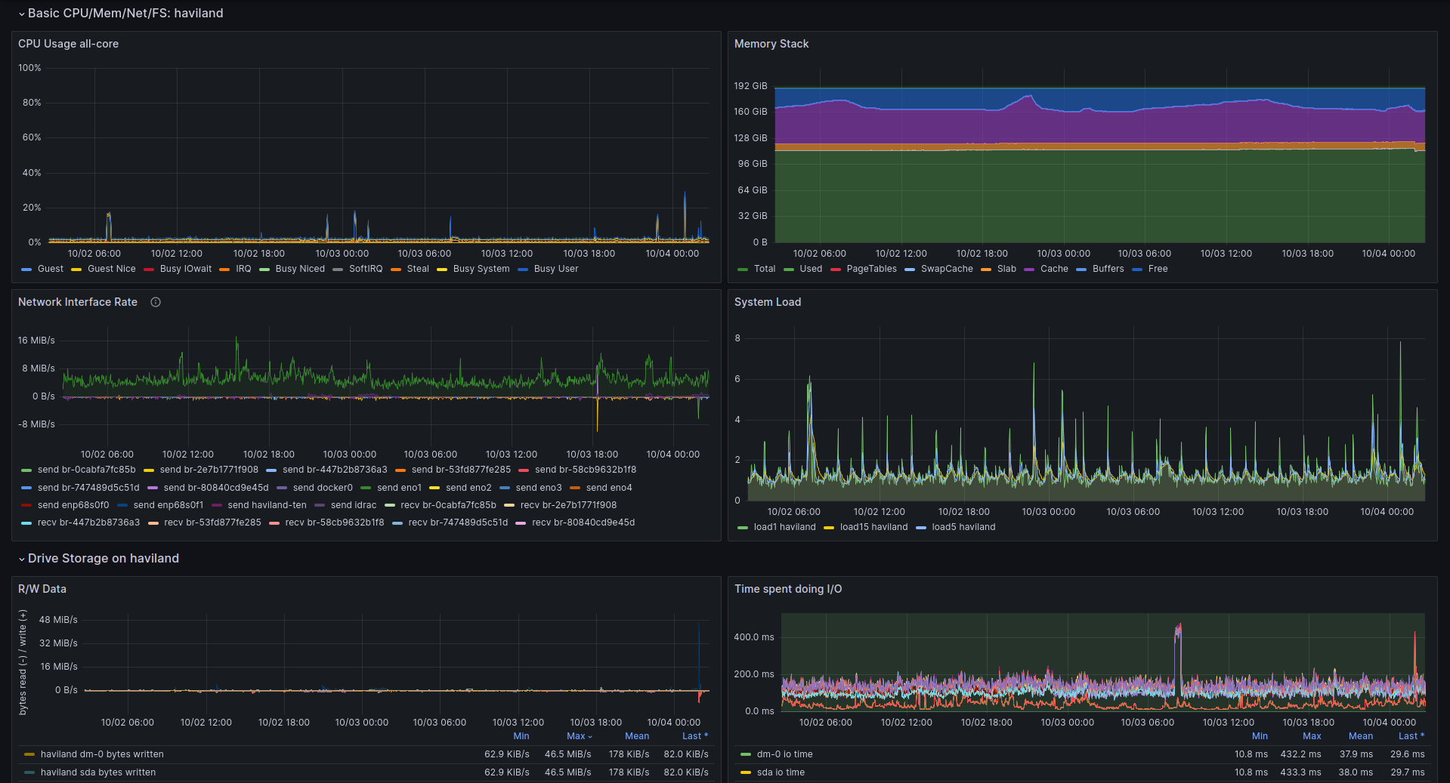Toggle send enp68s0f0 series
The width and height of the screenshot is (1450, 783).
pos(73,505)
